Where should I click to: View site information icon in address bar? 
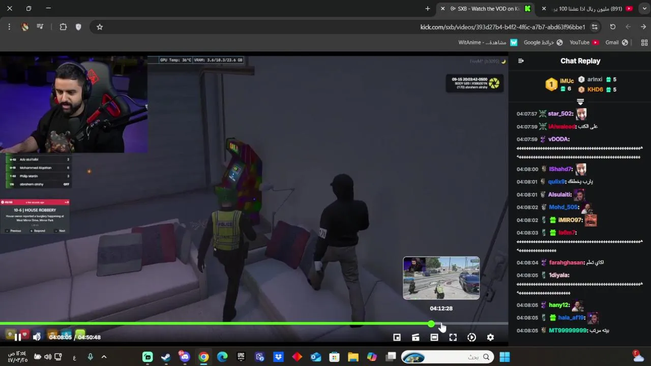[594, 27]
